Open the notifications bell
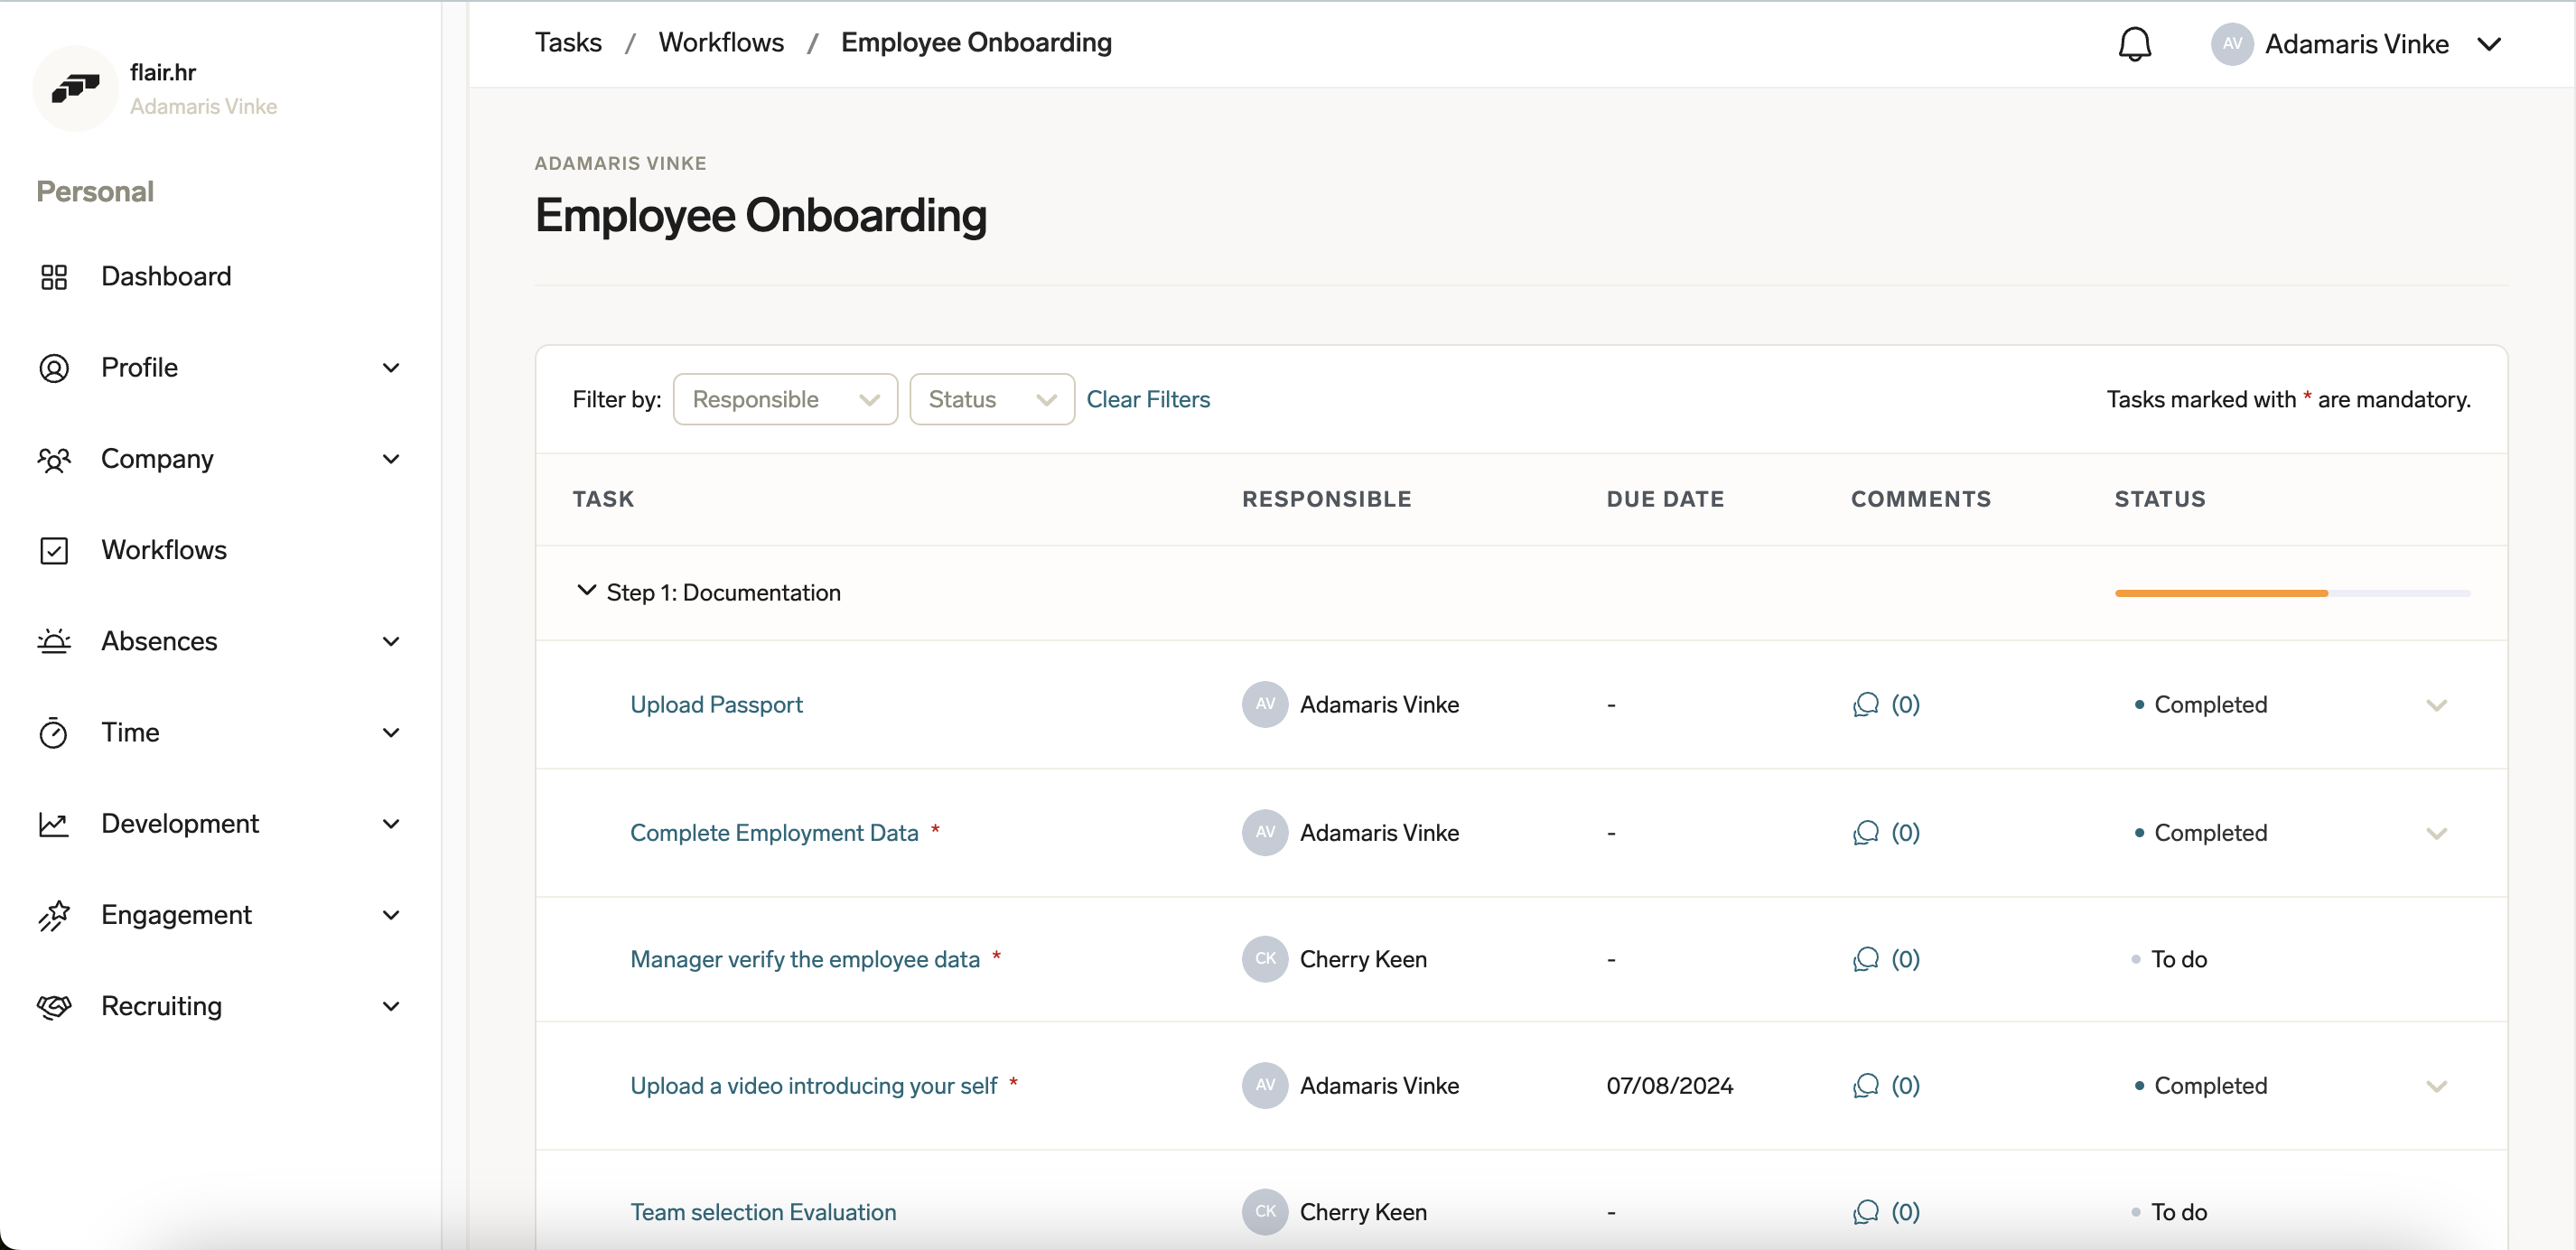 [2136, 43]
